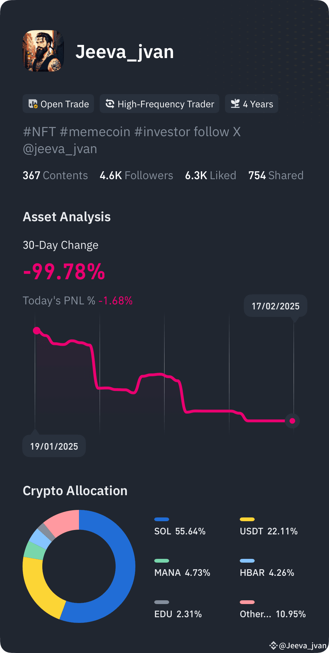Click the 4 Years plant badge icon
Screen dimensions: 329x653
(x=235, y=103)
